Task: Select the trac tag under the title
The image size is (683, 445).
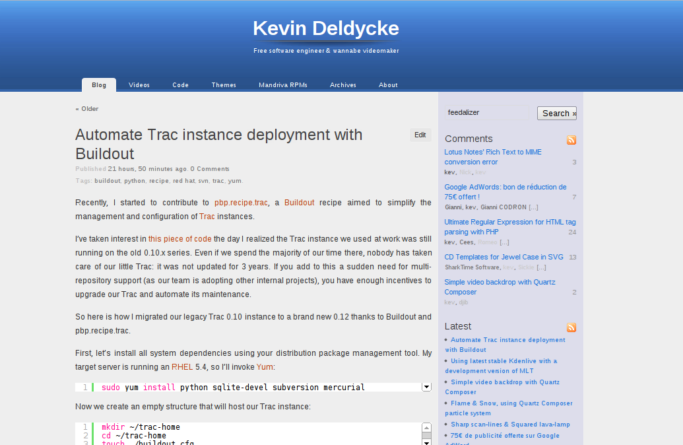Action: tap(218, 181)
